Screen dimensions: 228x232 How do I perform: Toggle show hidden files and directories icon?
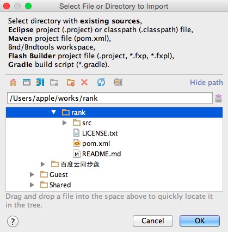tap(118, 82)
